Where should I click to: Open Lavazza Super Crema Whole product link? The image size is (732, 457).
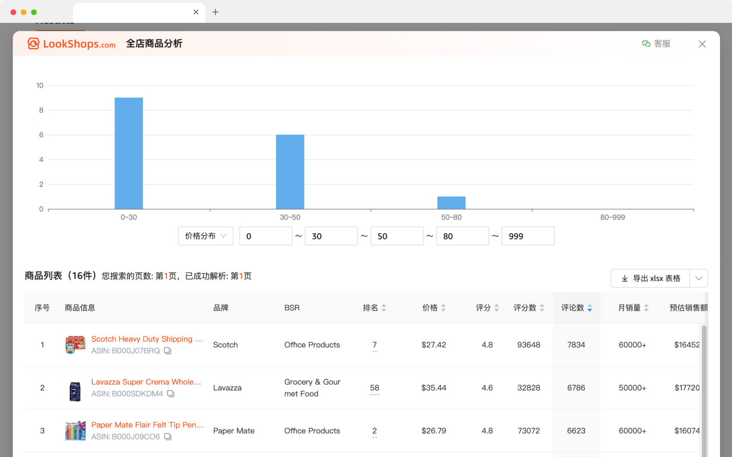[146, 382]
